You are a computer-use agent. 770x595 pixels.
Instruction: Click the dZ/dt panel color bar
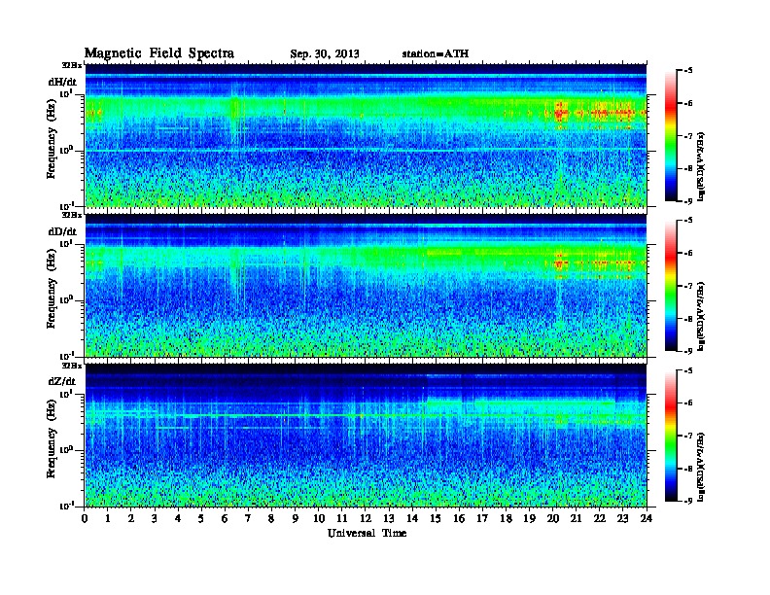(x=671, y=435)
